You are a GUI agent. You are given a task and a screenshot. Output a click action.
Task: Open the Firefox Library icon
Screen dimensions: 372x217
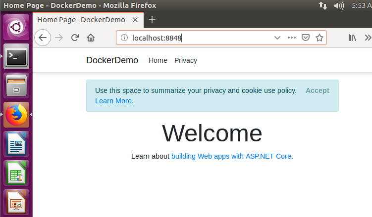[x=353, y=38]
